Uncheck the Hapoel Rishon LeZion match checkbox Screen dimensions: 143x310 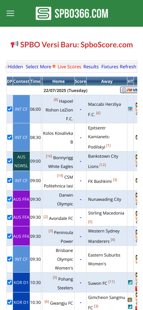tap(10, 109)
